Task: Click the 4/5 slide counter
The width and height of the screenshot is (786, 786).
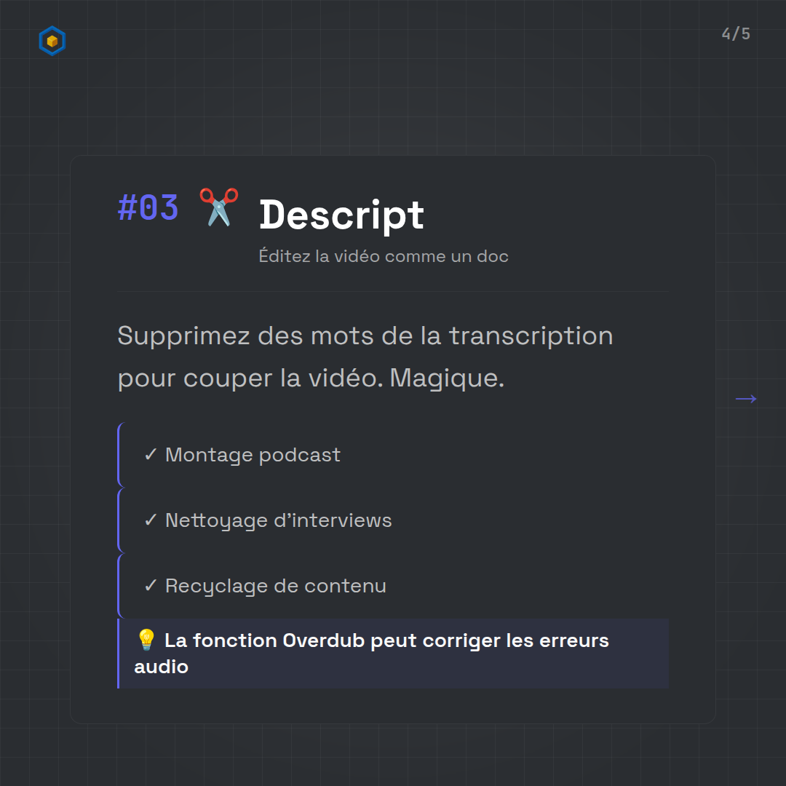Action: coord(736,34)
